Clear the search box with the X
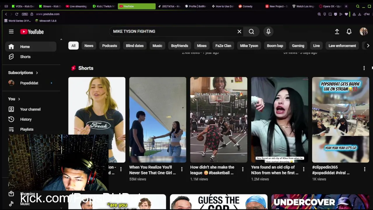 (x=239, y=32)
